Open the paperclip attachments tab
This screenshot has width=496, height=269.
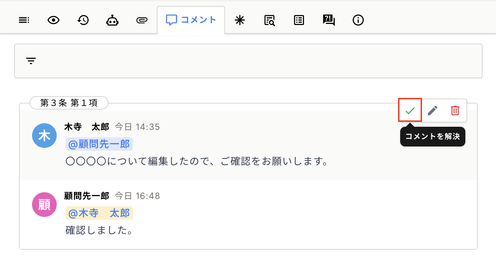[141, 20]
